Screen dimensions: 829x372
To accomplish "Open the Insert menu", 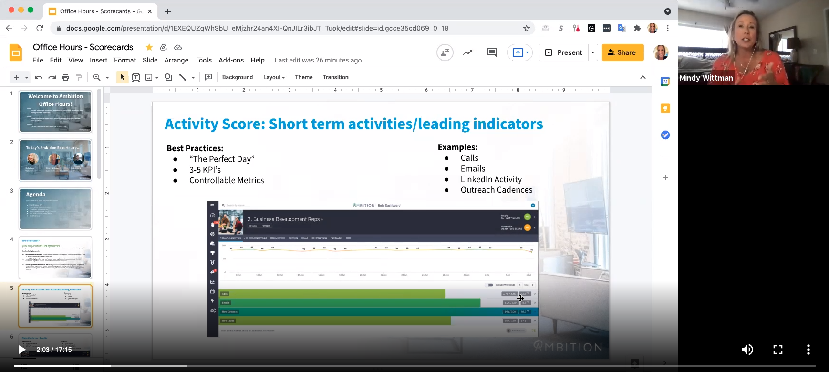I will coord(98,60).
